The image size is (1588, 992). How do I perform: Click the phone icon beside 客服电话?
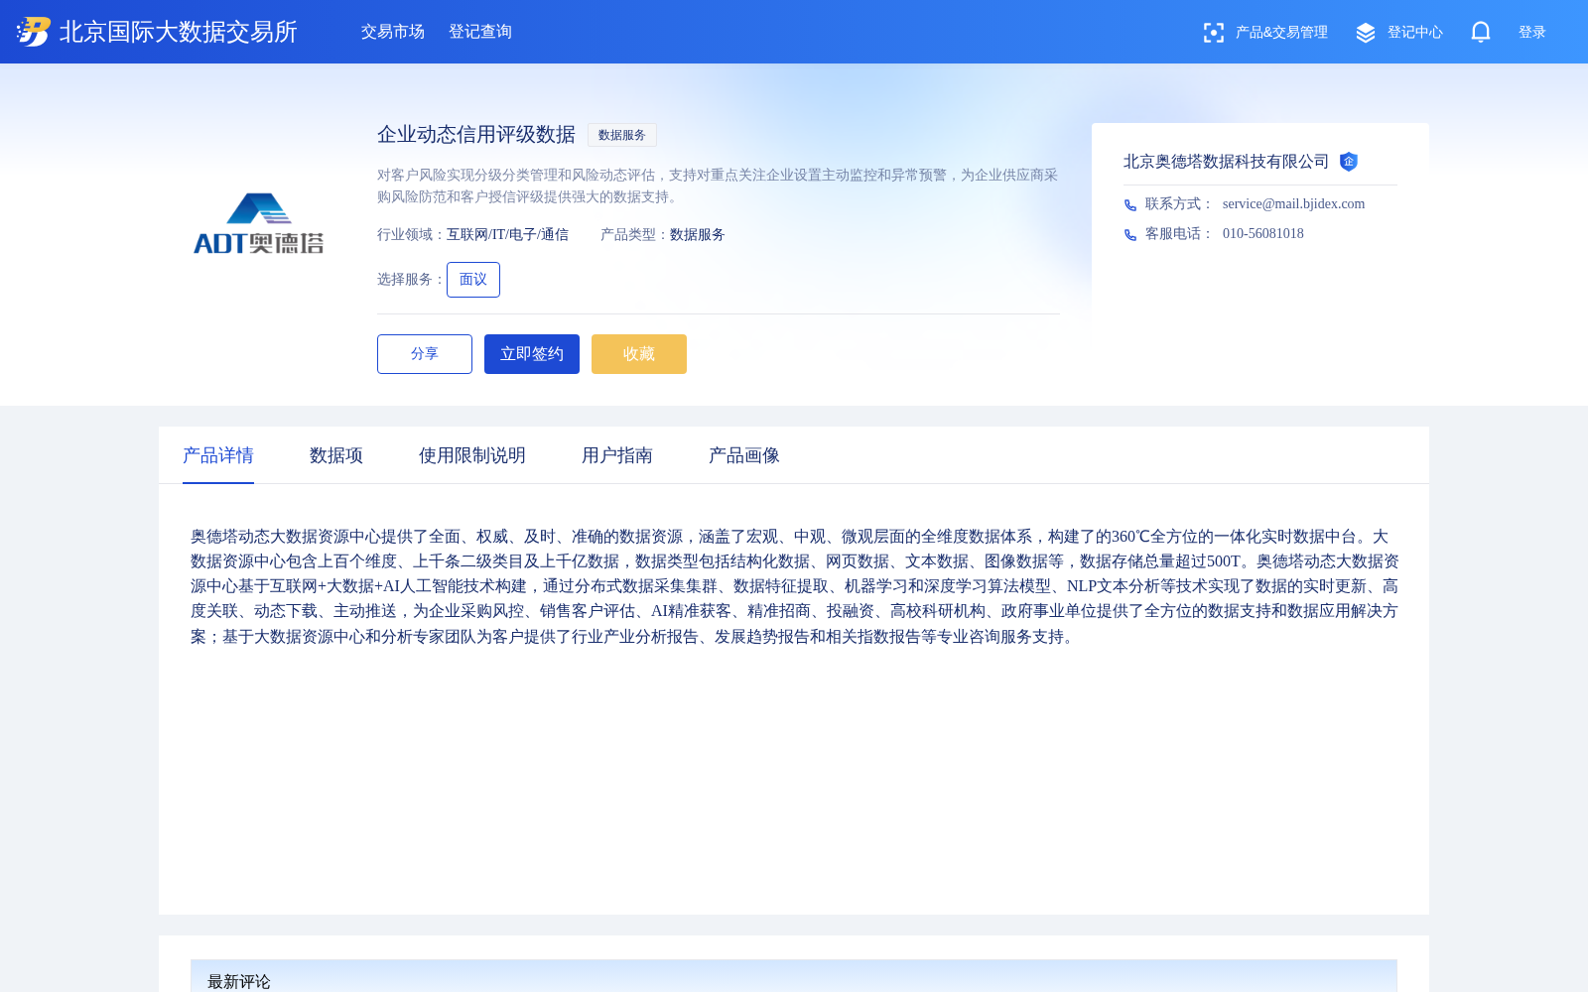pos(1129,235)
